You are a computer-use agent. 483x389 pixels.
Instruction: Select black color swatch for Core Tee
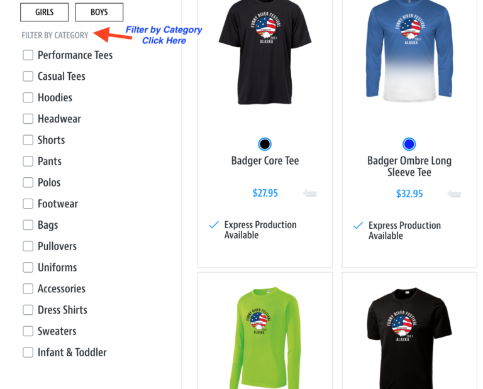pyautogui.click(x=265, y=144)
